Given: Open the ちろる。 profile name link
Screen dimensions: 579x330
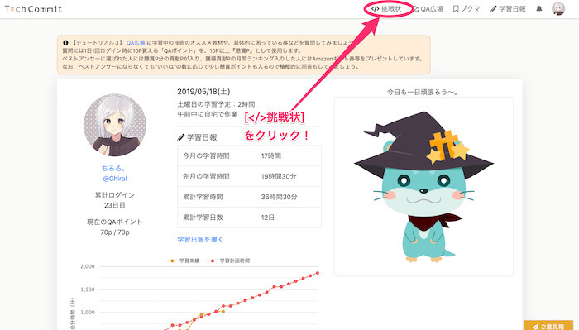Looking at the screenshot, I should tap(114, 168).
